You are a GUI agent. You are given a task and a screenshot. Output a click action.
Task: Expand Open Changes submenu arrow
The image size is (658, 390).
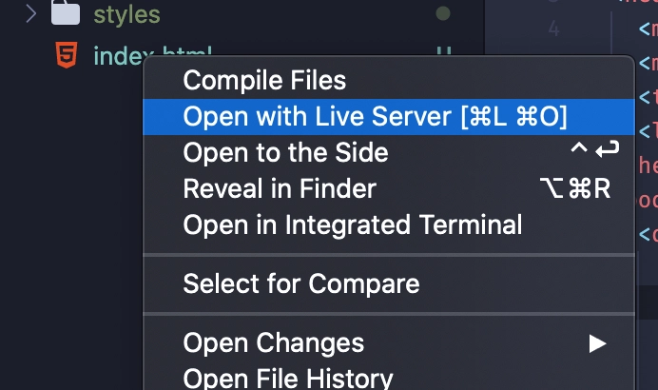597,343
